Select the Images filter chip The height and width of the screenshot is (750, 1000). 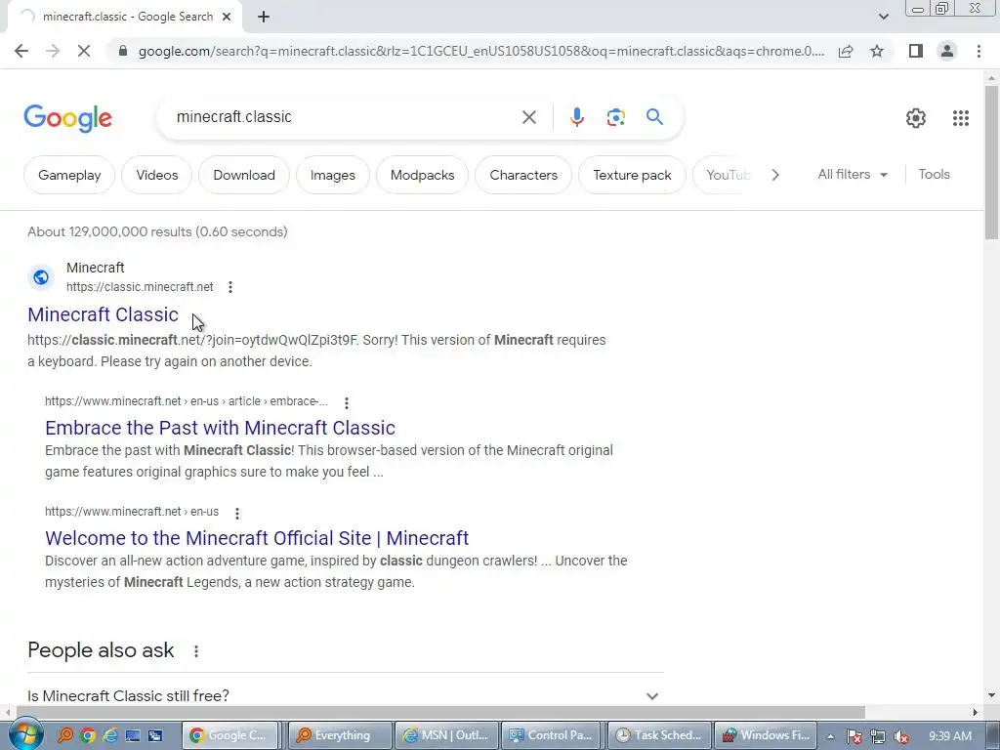click(x=332, y=175)
